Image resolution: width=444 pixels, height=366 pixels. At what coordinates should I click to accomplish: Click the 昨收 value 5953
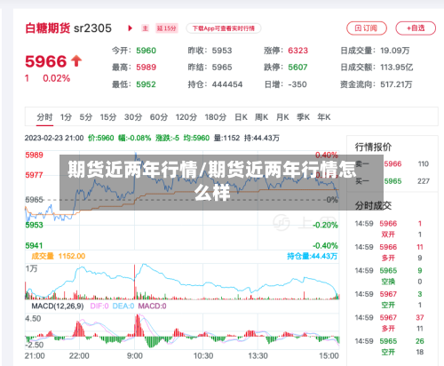coord(222,51)
